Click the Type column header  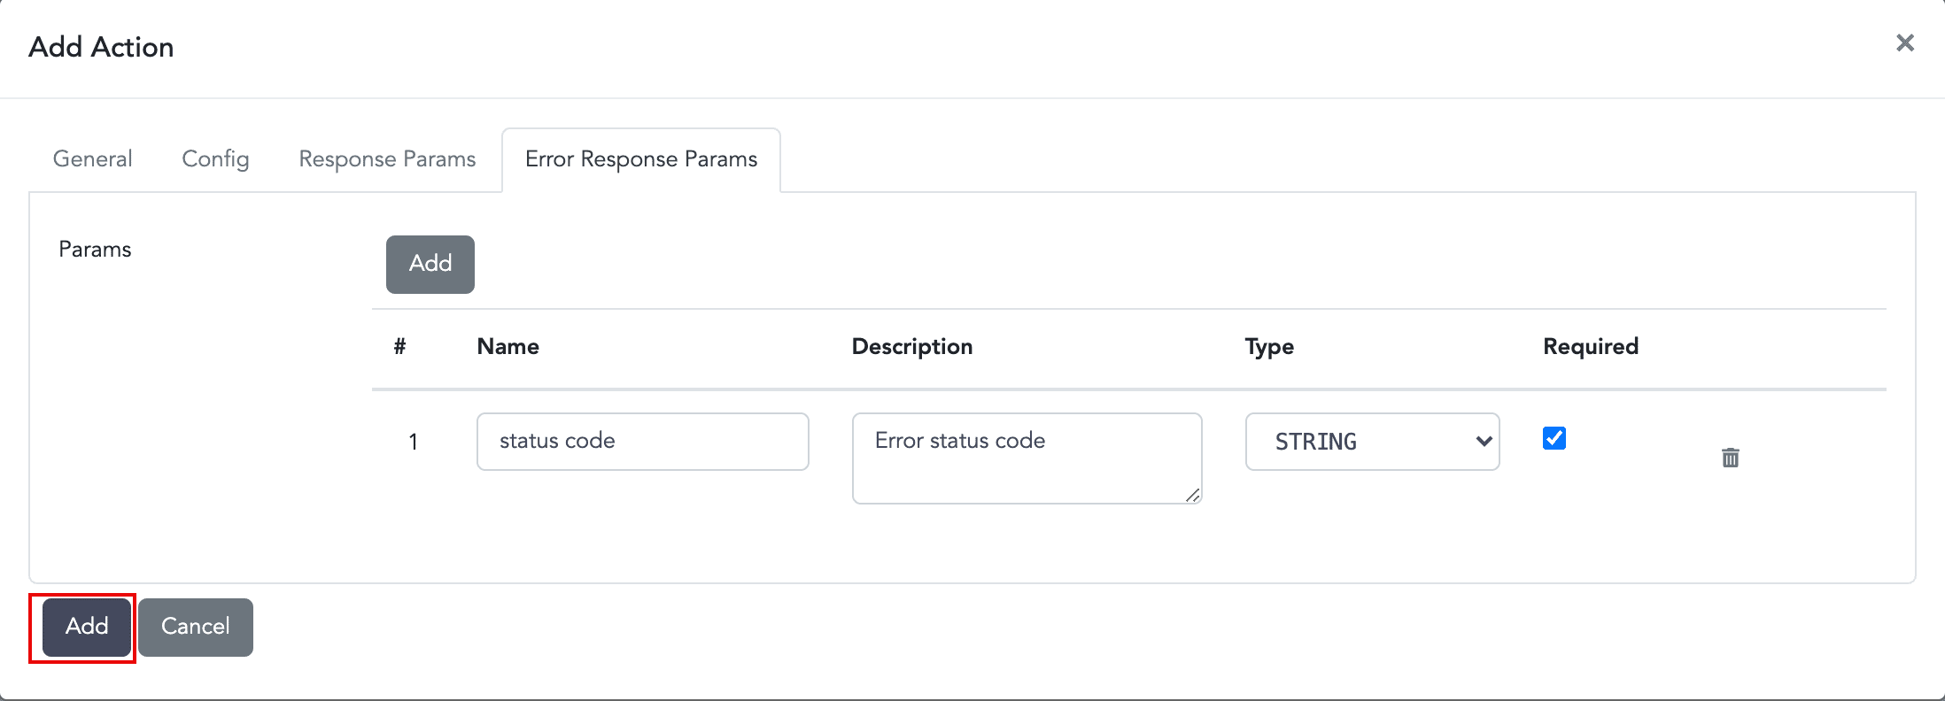pyautogui.click(x=1268, y=347)
